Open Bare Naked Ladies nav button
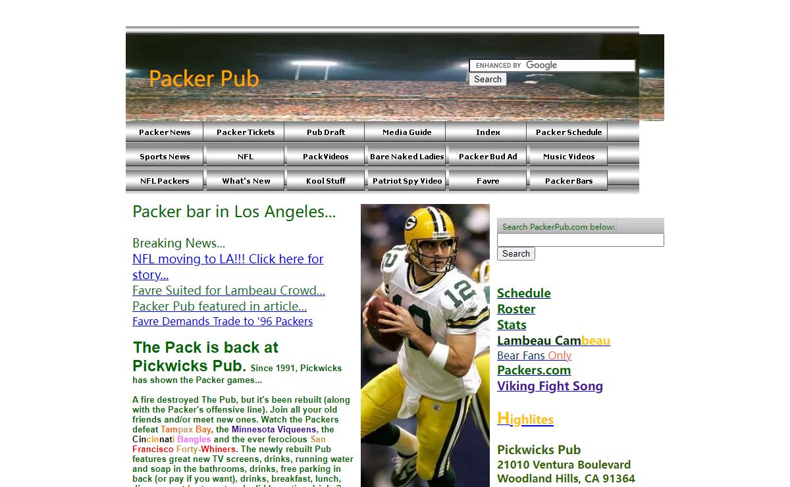Screen dimensions: 790x487 (407, 156)
